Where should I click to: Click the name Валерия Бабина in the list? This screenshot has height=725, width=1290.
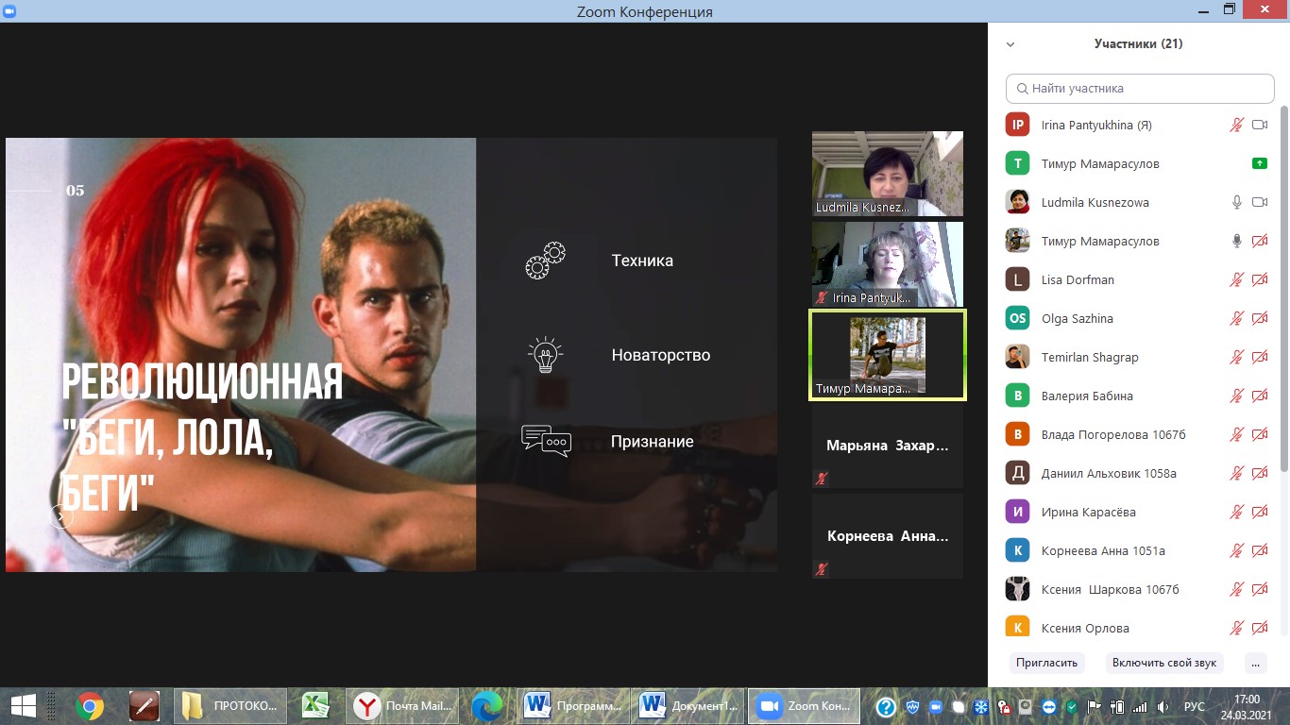pos(1087,396)
